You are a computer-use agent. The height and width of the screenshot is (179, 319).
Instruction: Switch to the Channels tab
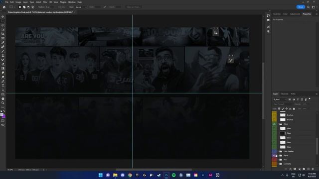coord(285,94)
